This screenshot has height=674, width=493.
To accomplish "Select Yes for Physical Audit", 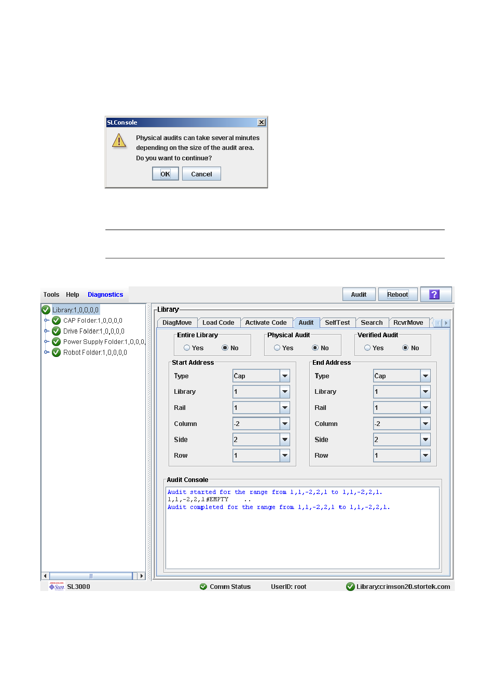I will point(277,348).
